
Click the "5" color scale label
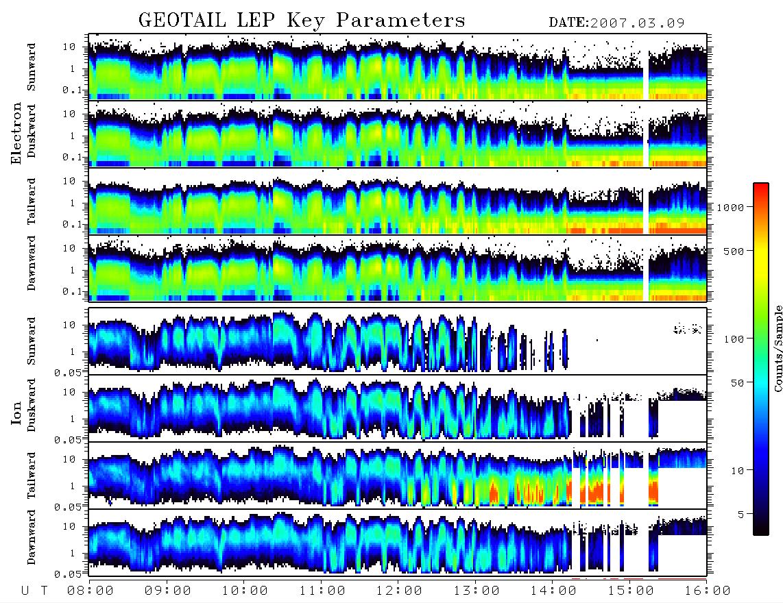(x=742, y=515)
